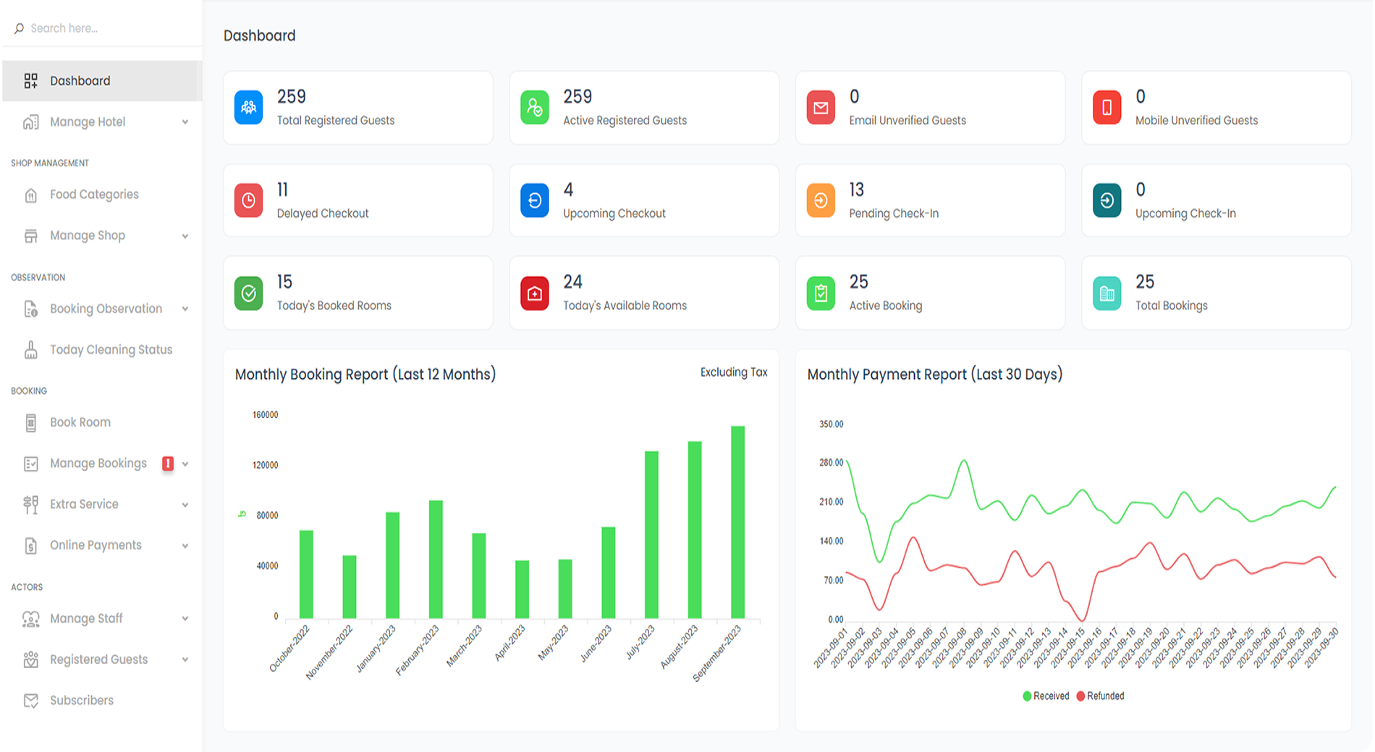Viewport: 1375px width, 752px height.
Task: Open the Dashboard menu item
Action: pos(80,81)
